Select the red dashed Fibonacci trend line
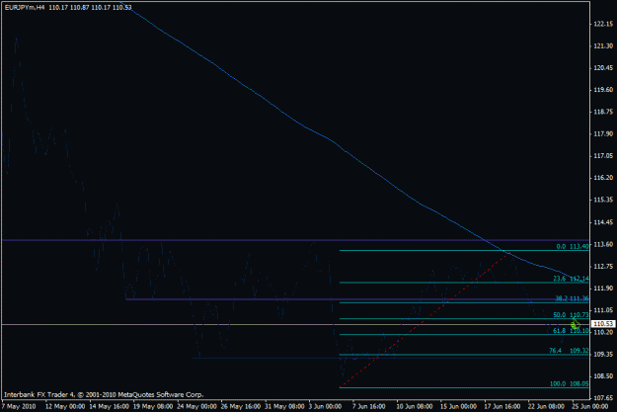Screen dimensions: 617x412 click(424, 320)
